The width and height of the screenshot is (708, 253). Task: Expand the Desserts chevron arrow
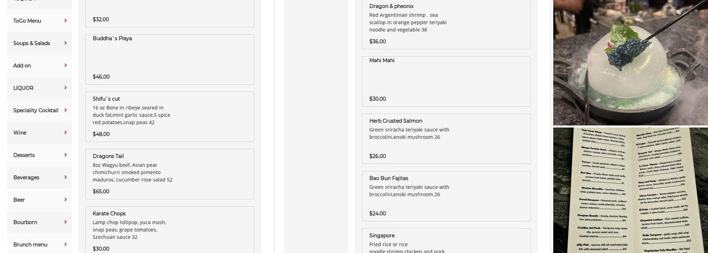point(65,155)
